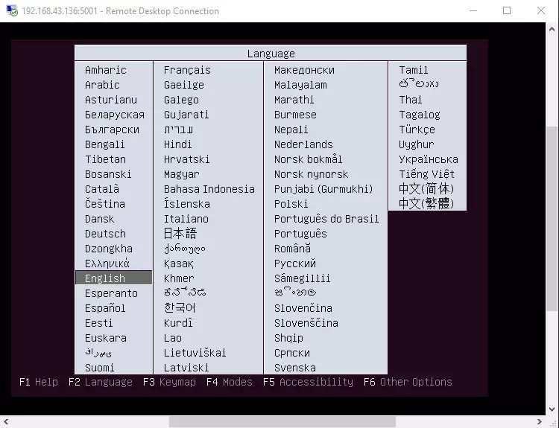The width and height of the screenshot is (559, 428).
Task: Choose Burmese language
Action: (x=295, y=115)
